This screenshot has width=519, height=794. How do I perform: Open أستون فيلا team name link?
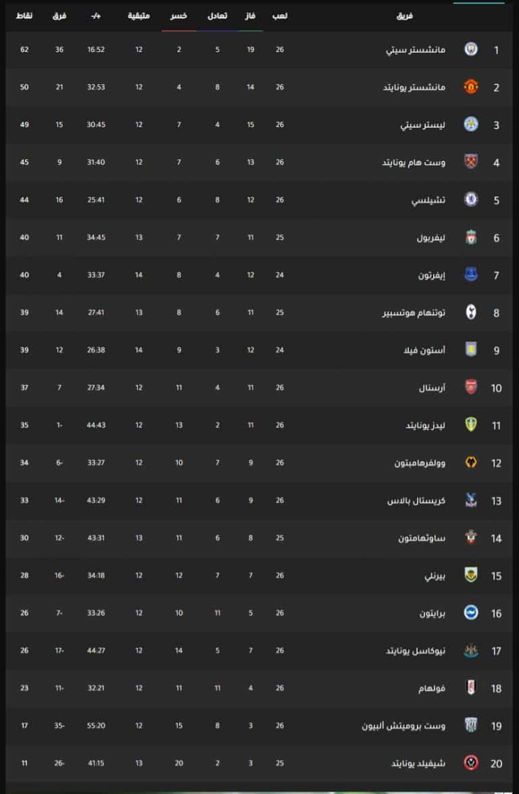424,350
